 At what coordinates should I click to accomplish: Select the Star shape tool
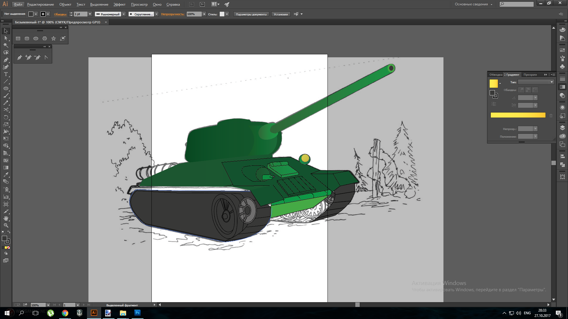tap(54, 38)
